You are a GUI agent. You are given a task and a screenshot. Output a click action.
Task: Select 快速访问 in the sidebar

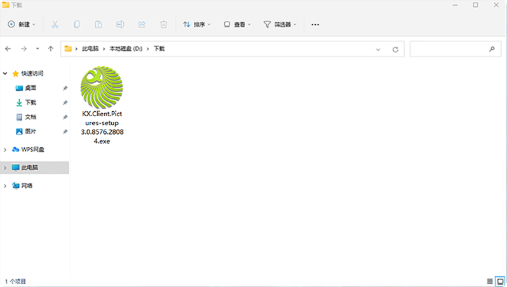click(x=32, y=74)
